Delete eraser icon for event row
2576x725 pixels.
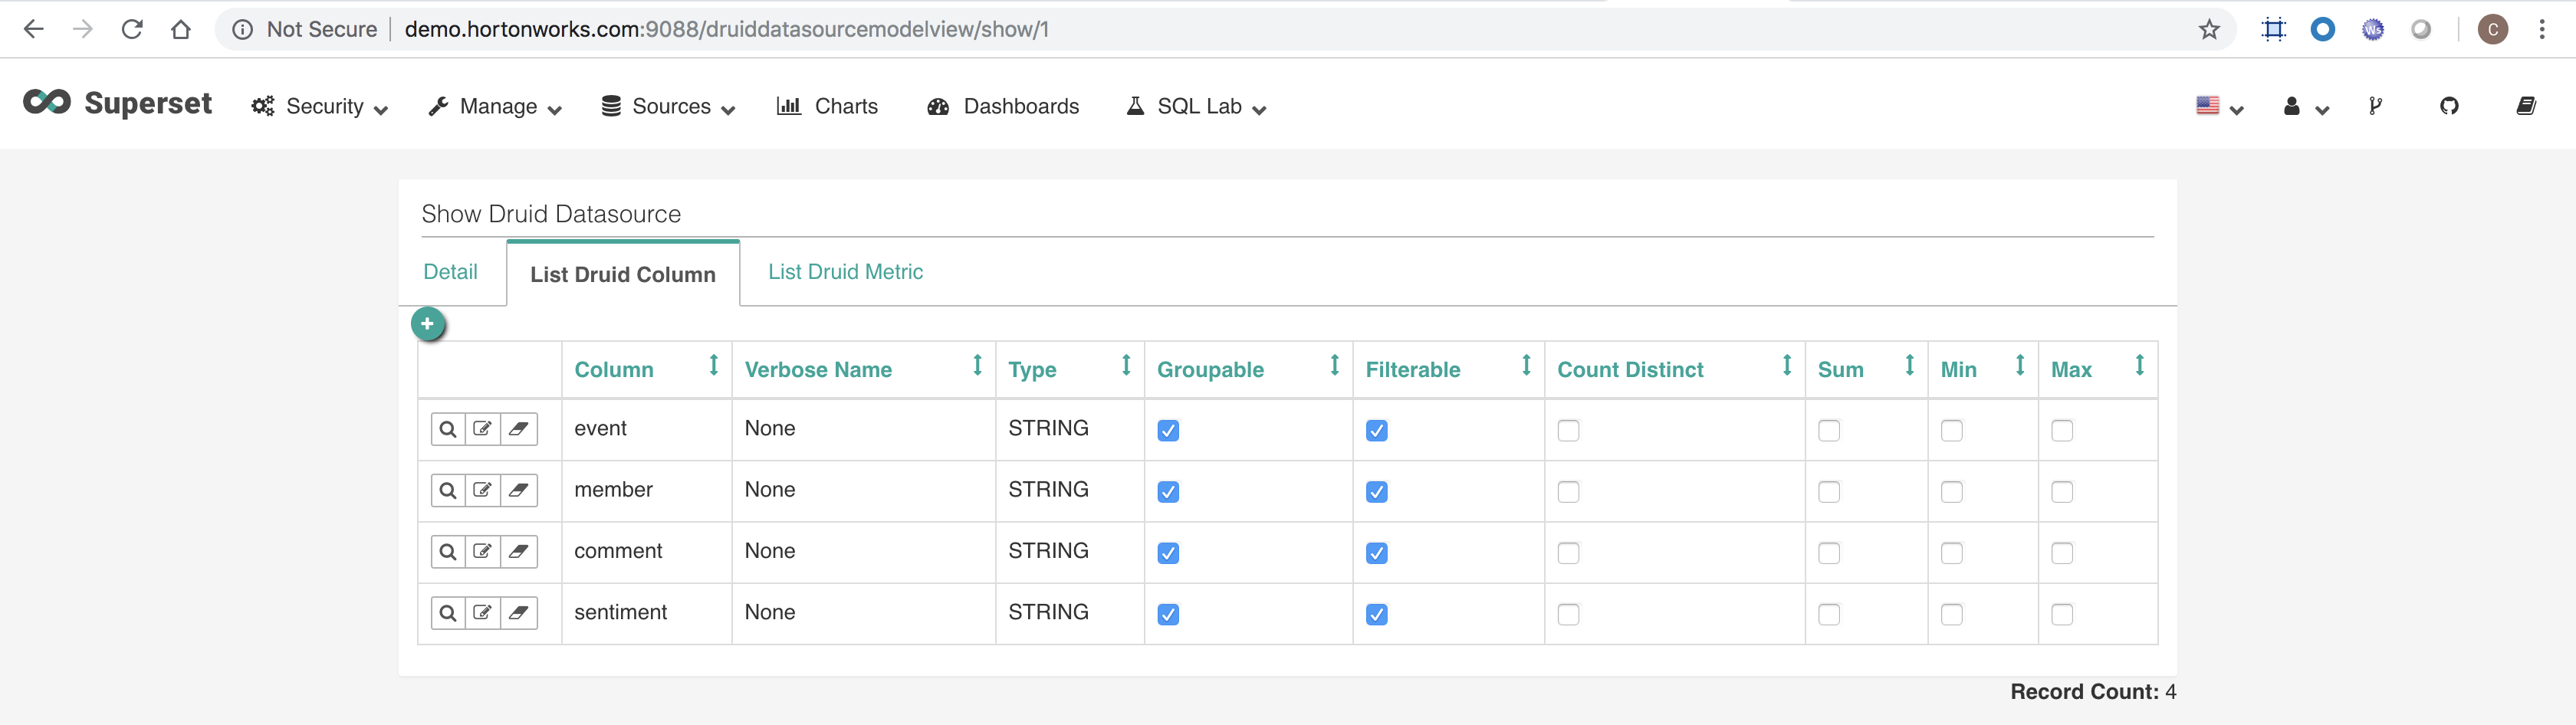[518, 429]
